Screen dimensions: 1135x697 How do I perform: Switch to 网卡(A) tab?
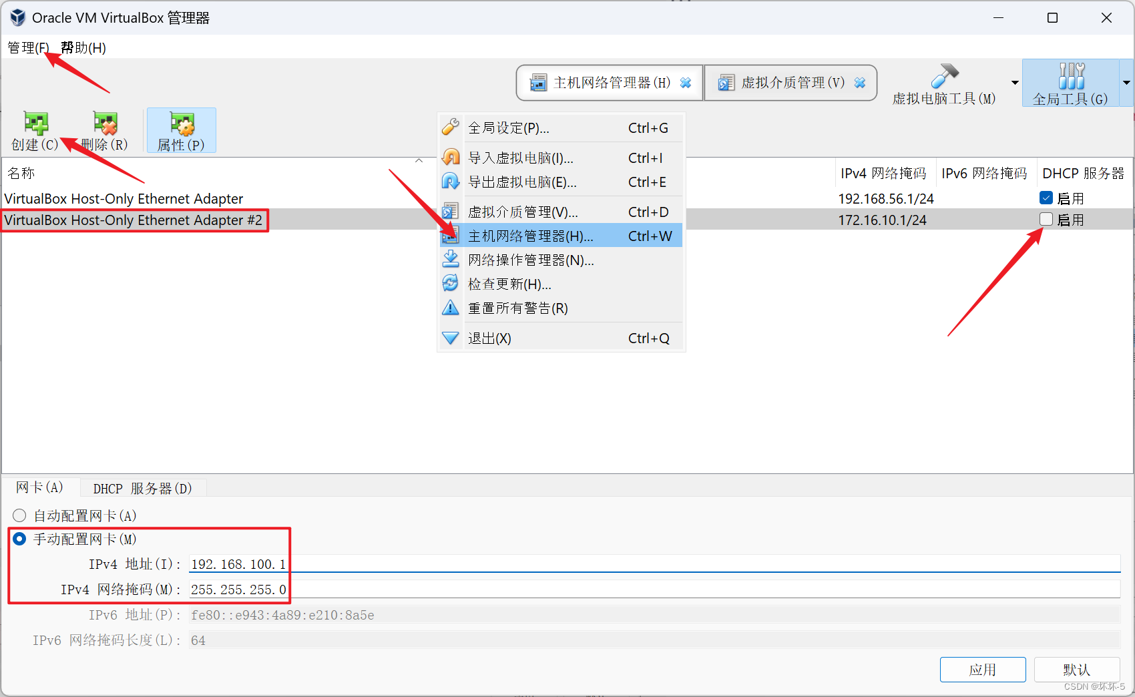[x=40, y=487]
